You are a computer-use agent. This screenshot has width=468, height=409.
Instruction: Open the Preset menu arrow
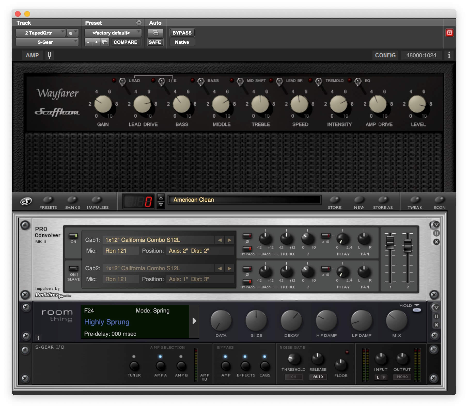pyautogui.click(x=139, y=23)
